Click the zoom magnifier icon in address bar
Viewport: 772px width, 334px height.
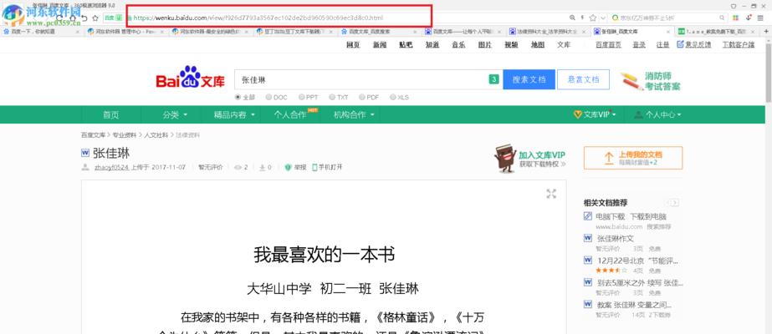572,18
